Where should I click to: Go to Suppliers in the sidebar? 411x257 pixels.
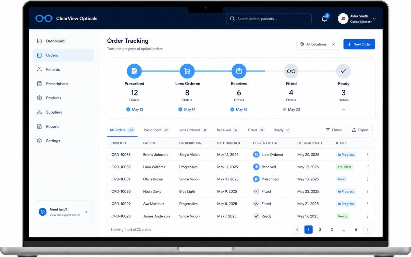(63, 112)
